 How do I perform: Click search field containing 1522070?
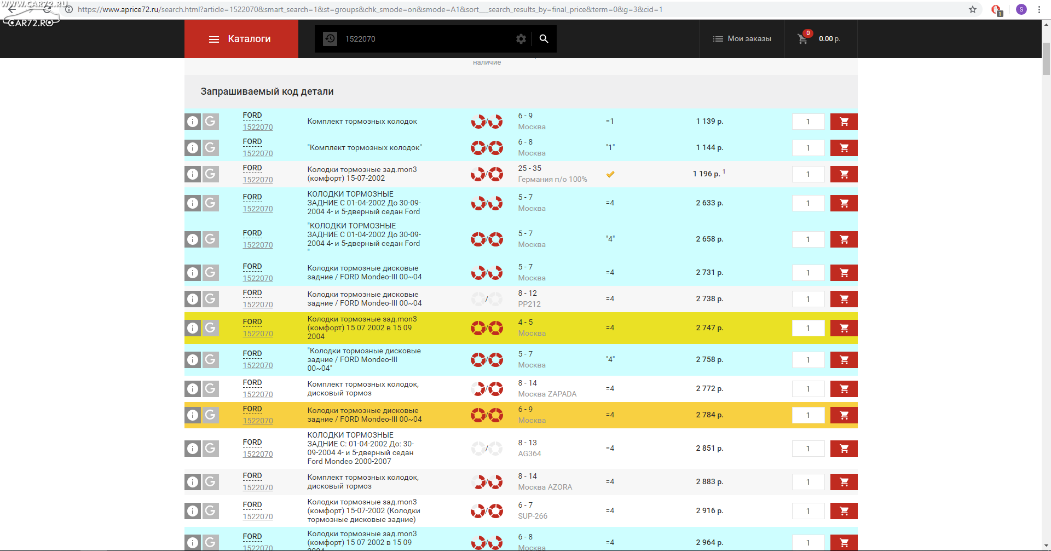[x=427, y=39]
